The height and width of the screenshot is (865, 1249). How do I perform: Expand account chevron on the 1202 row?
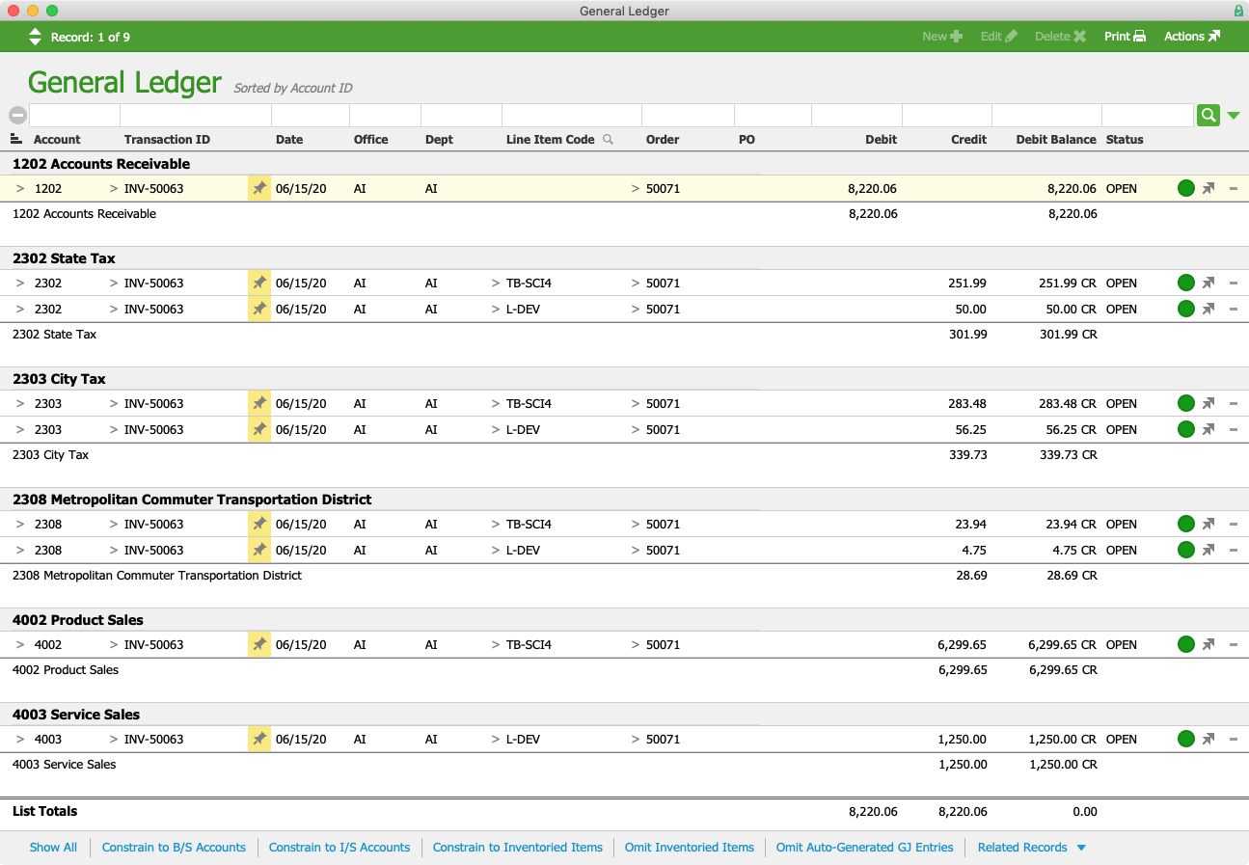pyautogui.click(x=20, y=189)
